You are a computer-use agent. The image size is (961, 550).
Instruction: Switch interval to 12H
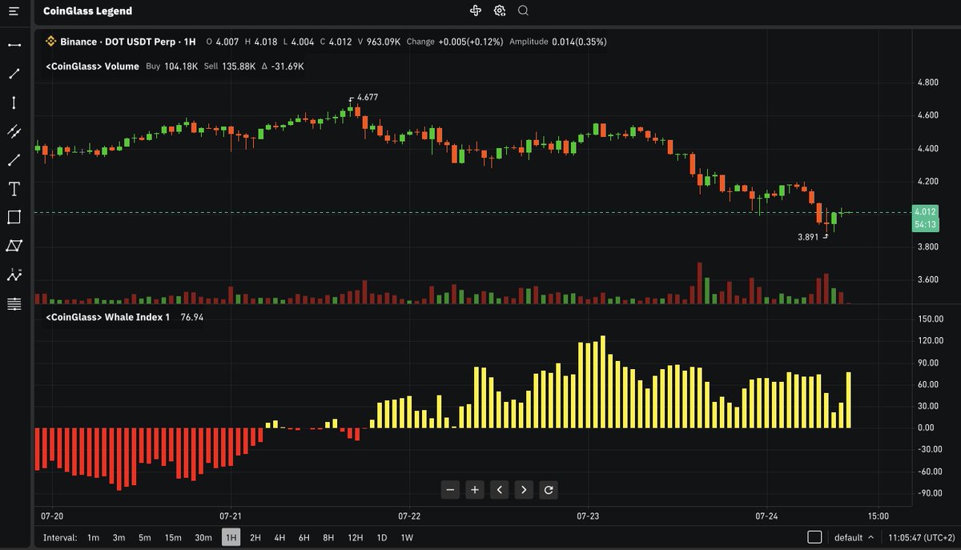[x=355, y=538]
